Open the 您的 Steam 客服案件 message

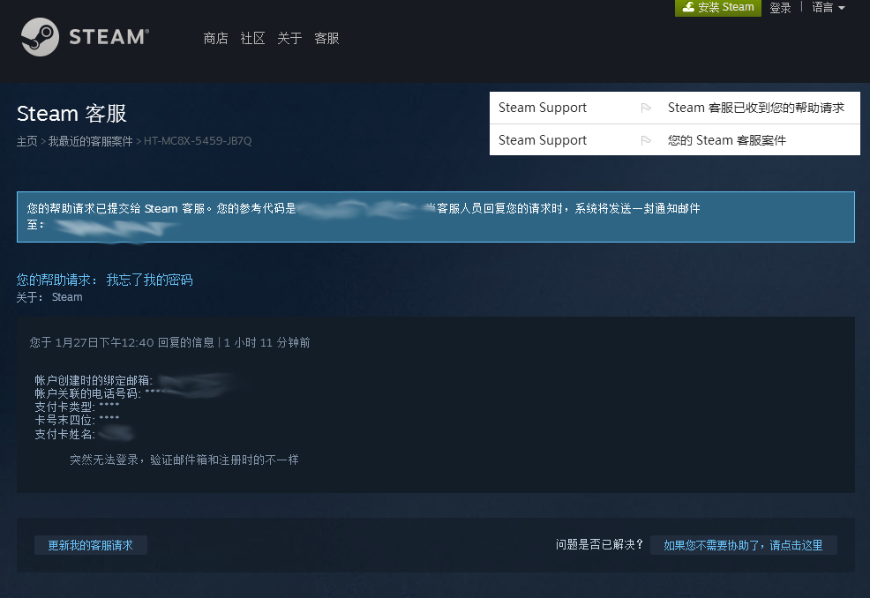pos(675,139)
